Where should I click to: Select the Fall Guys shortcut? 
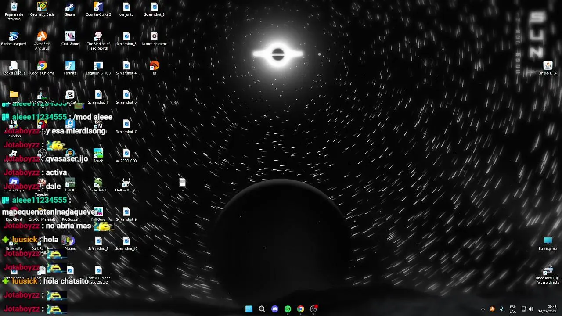(x=98, y=214)
